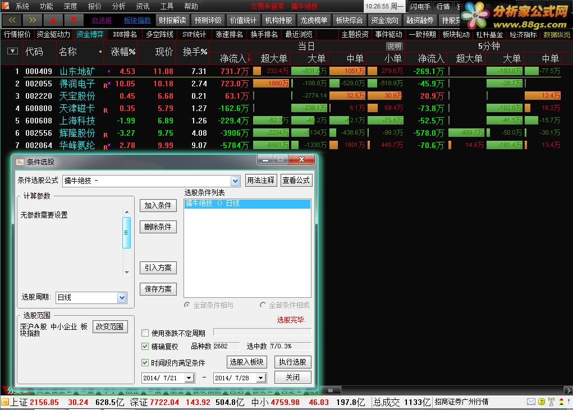
Task: Select the 全部条件相或 radio button
Action: (263, 305)
